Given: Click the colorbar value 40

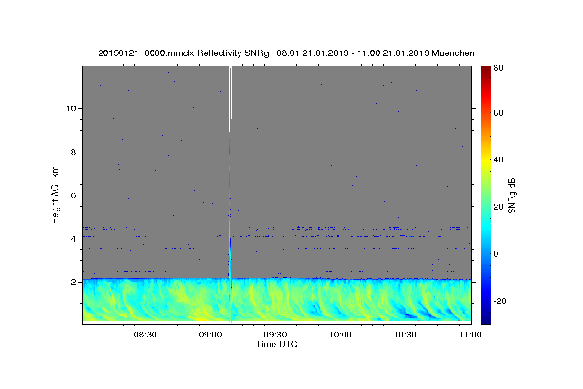Looking at the screenshot, I should click(498, 159).
